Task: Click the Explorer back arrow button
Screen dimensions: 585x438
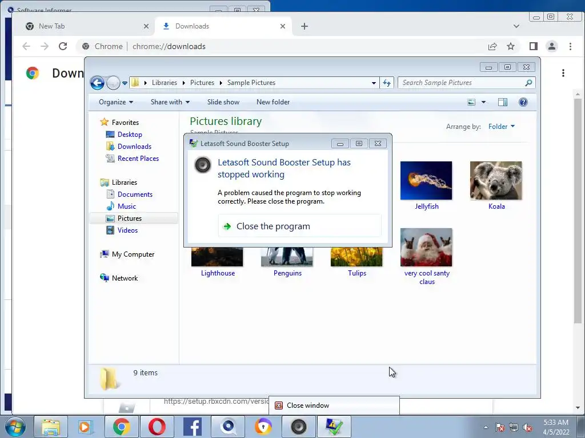Action: coord(97,83)
